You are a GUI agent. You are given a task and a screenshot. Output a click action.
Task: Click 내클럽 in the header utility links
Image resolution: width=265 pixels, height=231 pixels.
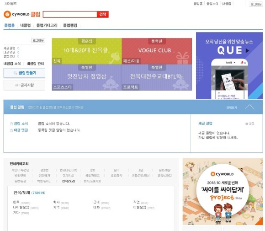(x=227, y=4)
